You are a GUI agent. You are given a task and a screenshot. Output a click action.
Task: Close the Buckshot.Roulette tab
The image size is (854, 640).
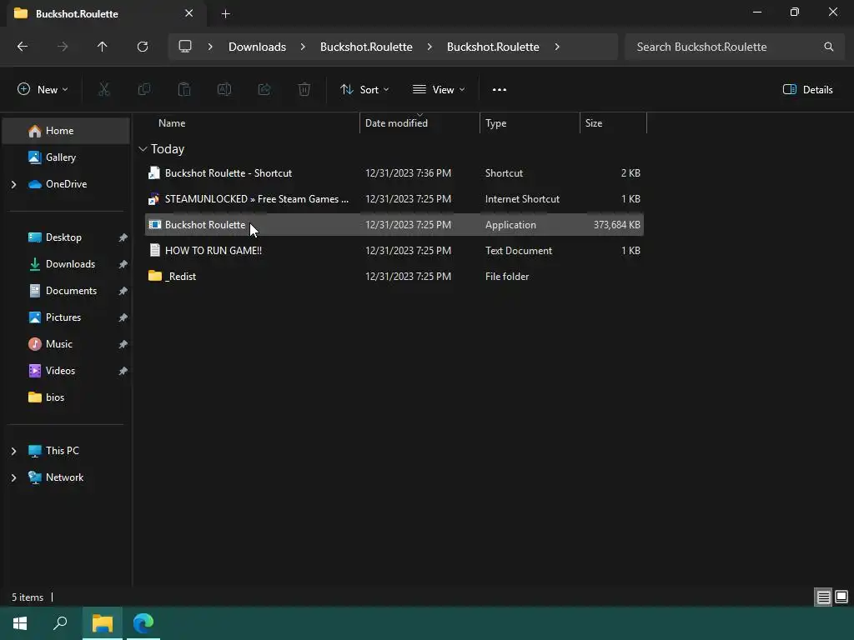[189, 13]
